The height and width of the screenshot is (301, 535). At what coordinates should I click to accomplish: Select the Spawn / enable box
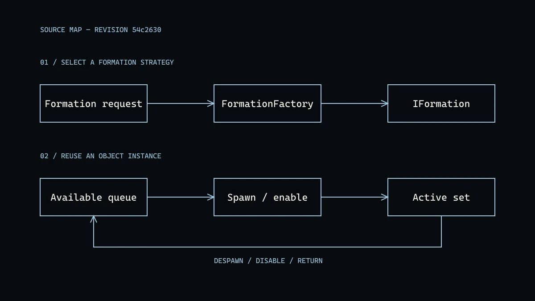(x=267, y=197)
